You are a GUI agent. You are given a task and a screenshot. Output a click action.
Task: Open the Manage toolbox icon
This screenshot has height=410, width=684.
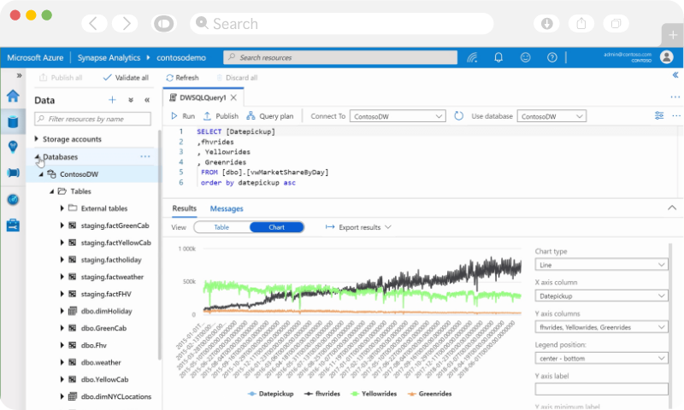coord(13,225)
